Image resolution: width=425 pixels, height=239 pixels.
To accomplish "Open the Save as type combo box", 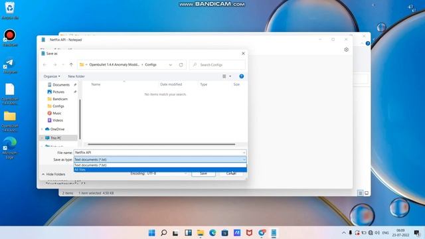I will click(160, 159).
